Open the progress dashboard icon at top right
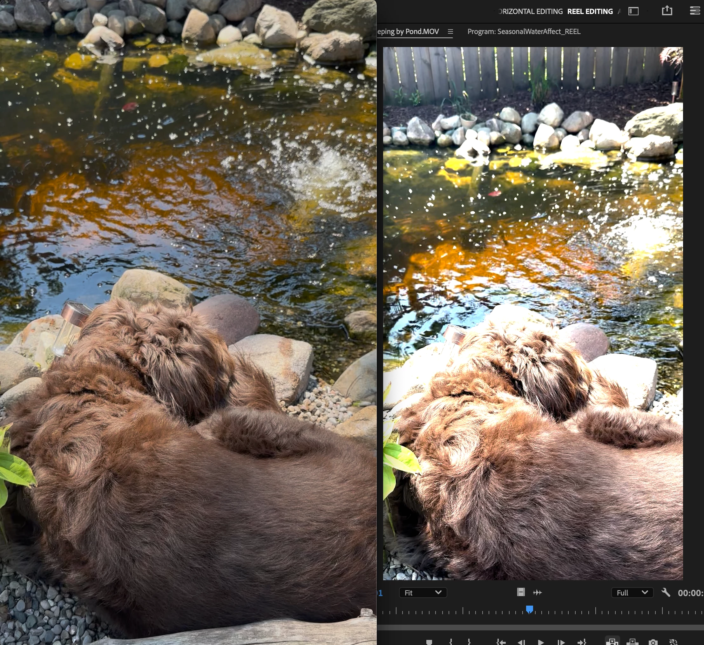This screenshot has height=645, width=704. point(694,11)
